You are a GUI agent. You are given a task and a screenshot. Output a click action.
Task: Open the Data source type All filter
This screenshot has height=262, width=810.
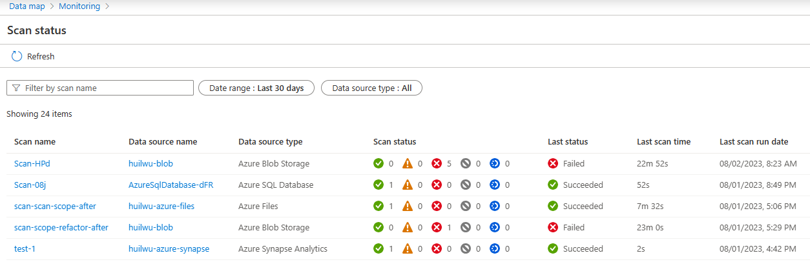(371, 88)
